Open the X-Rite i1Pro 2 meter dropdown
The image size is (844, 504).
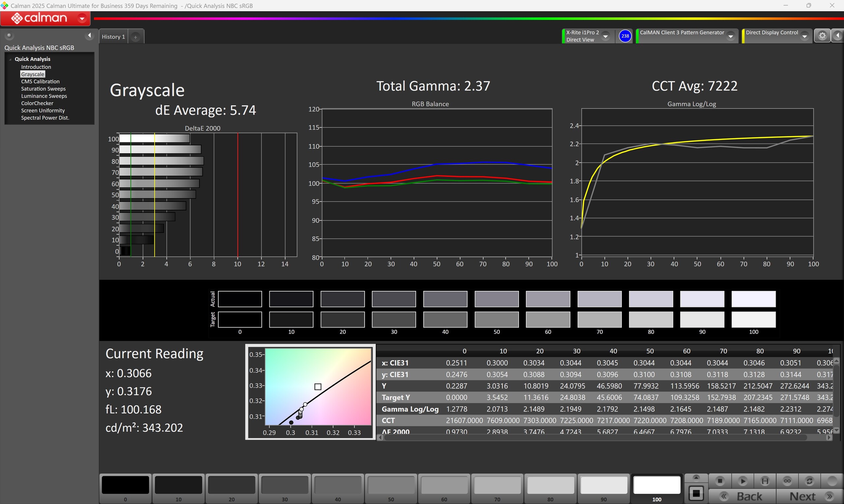tap(605, 36)
